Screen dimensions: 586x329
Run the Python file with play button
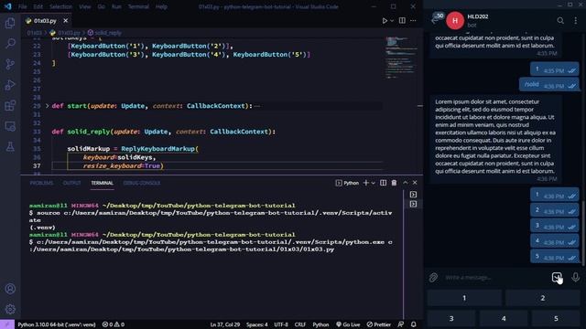coord(385,21)
